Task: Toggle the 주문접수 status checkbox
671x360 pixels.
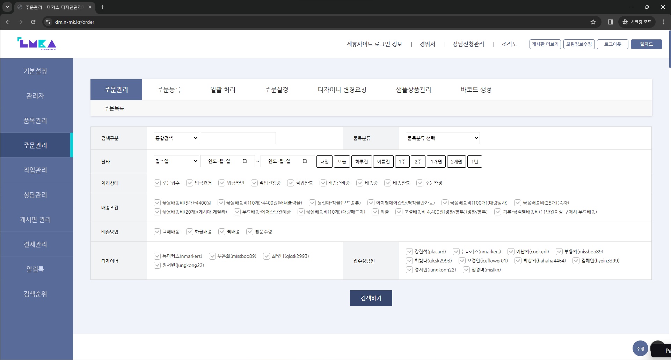Action: (x=157, y=183)
